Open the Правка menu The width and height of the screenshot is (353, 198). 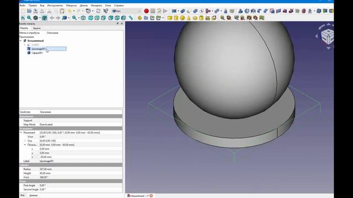tap(33, 5)
